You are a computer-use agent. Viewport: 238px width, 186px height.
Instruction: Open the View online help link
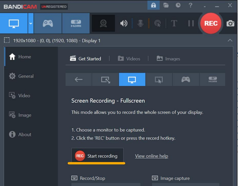tap(151, 156)
